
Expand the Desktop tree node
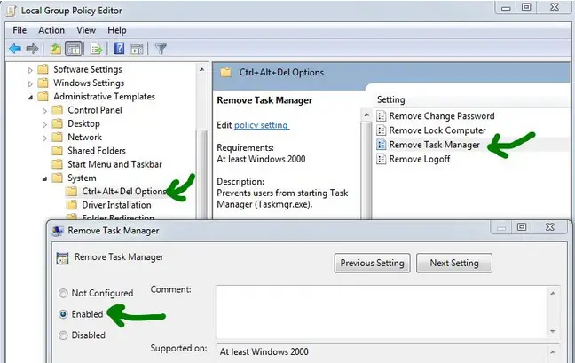(x=44, y=124)
